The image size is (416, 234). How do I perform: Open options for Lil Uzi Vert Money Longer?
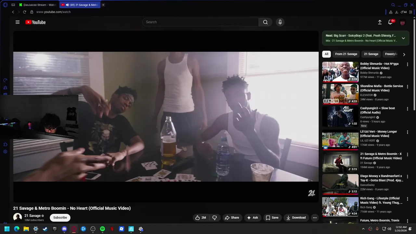(x=408, y=132)
